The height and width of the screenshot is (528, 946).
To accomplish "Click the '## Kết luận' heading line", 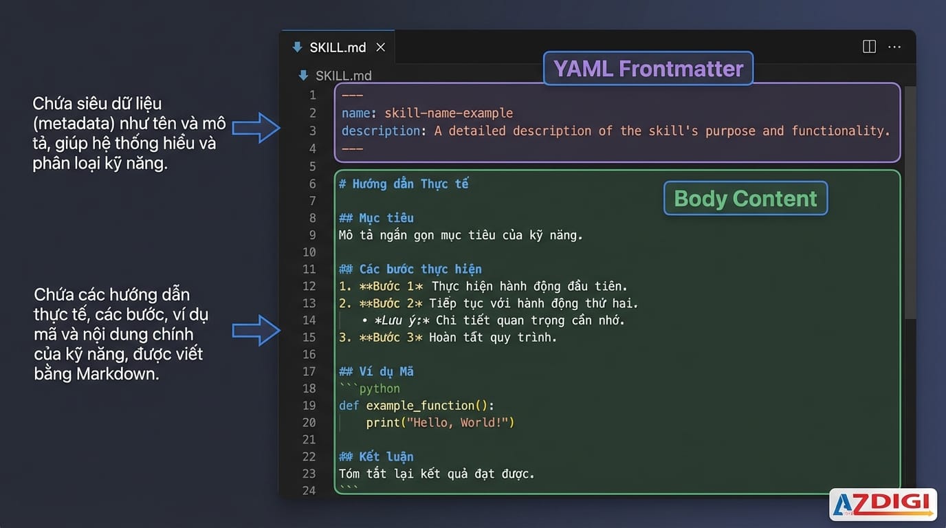I will [x=376, y=456].
